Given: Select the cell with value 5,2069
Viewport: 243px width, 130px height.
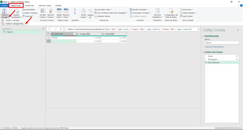Looking at the screenshot, I should [114, 41].
